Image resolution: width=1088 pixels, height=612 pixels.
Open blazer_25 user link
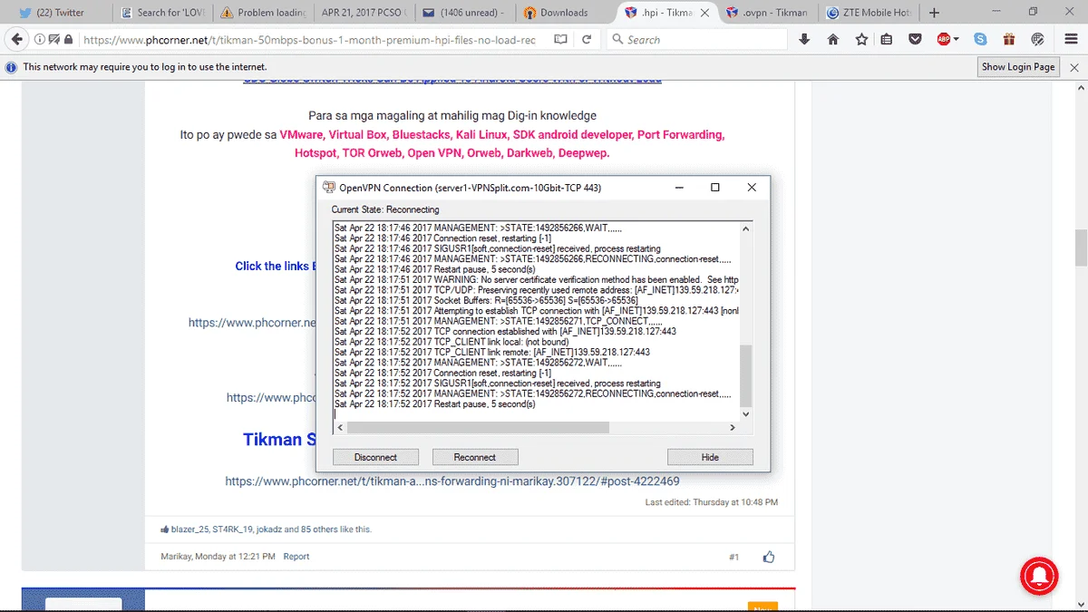click(189, 529)
